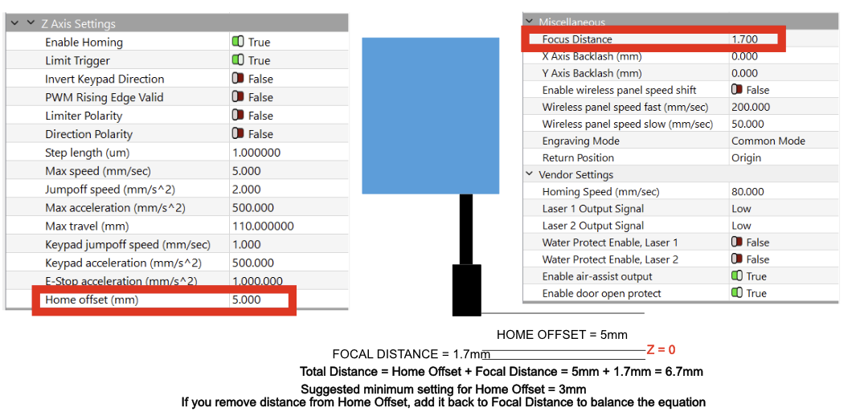Viewport: 856px width, 416px height.
Task: Select the Enable Homing label
Action: pos(84,42)
